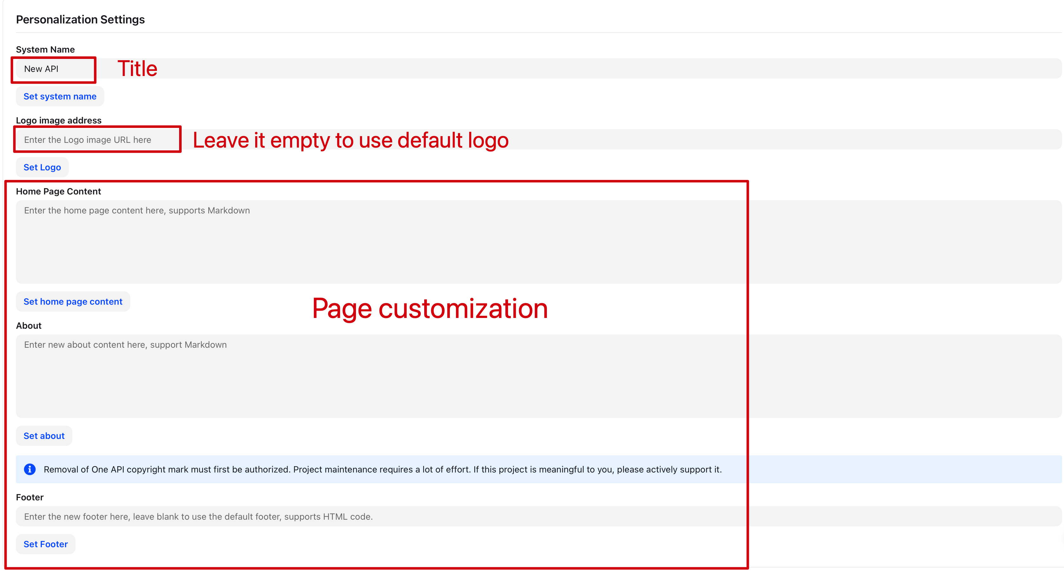Click the Set about button
Screen dimensions: 1064x577
(44, 436)
